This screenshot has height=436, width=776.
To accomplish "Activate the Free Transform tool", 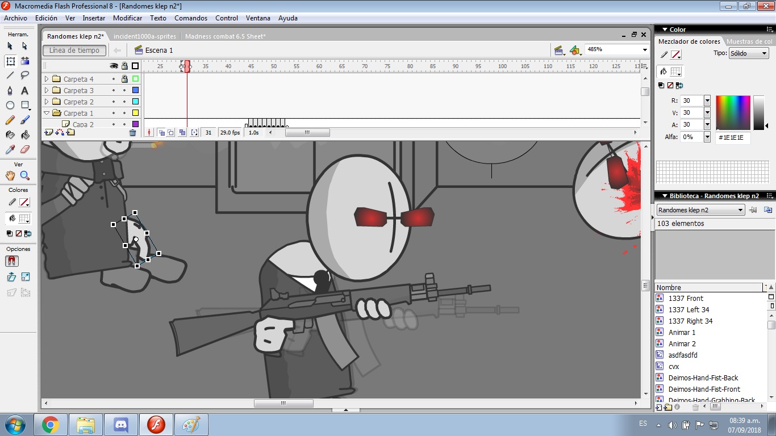I will tap(10, 61).
